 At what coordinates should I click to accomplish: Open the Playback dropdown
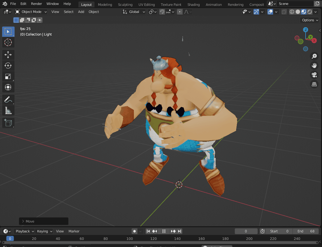(24, 231)
